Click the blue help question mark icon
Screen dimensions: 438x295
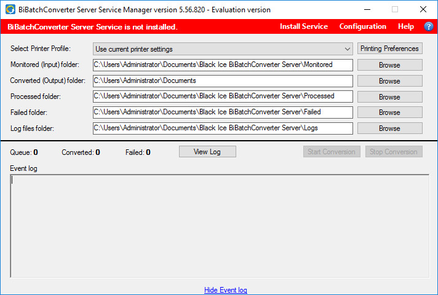point(429,26)
